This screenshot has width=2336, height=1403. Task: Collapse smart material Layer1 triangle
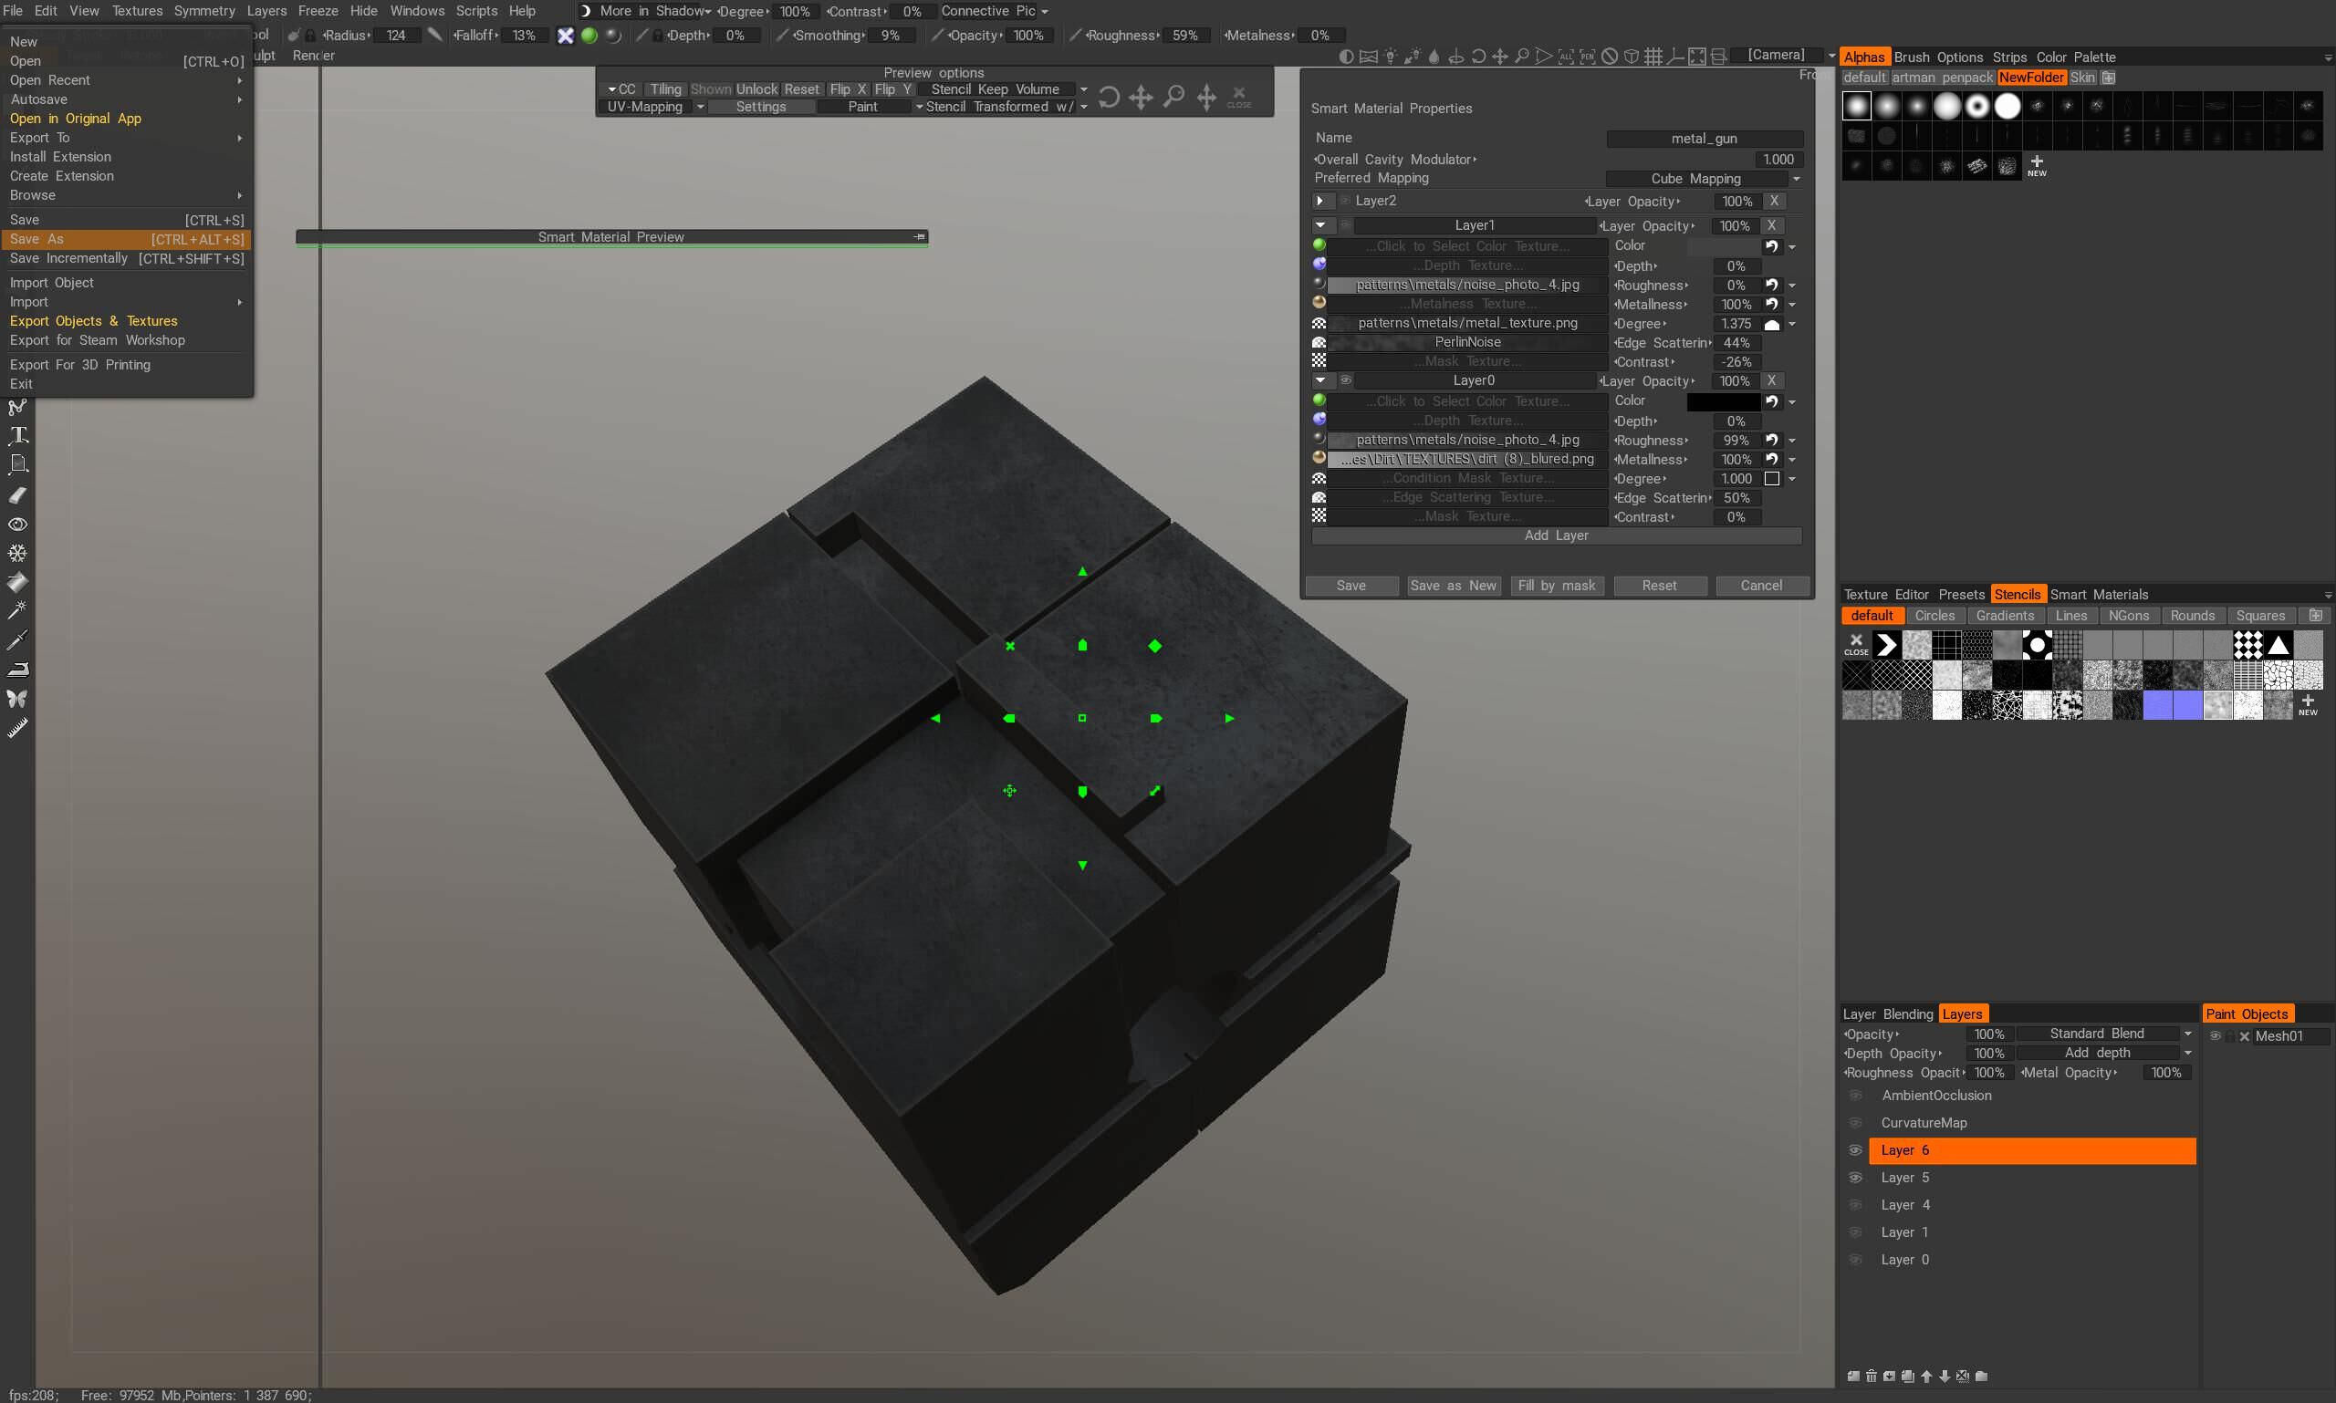[1320, 225]
